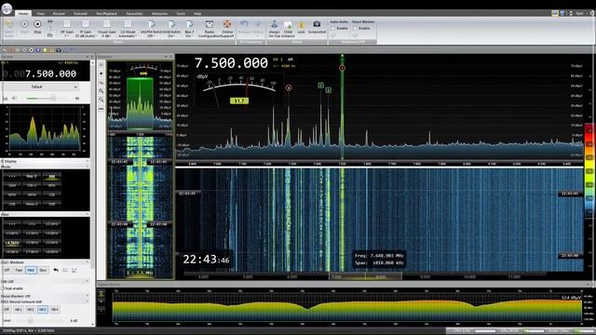Viewport: 596px width, 335px height.
Task: Click the AGC reset back-arrow icon
Action: (56, 270)
